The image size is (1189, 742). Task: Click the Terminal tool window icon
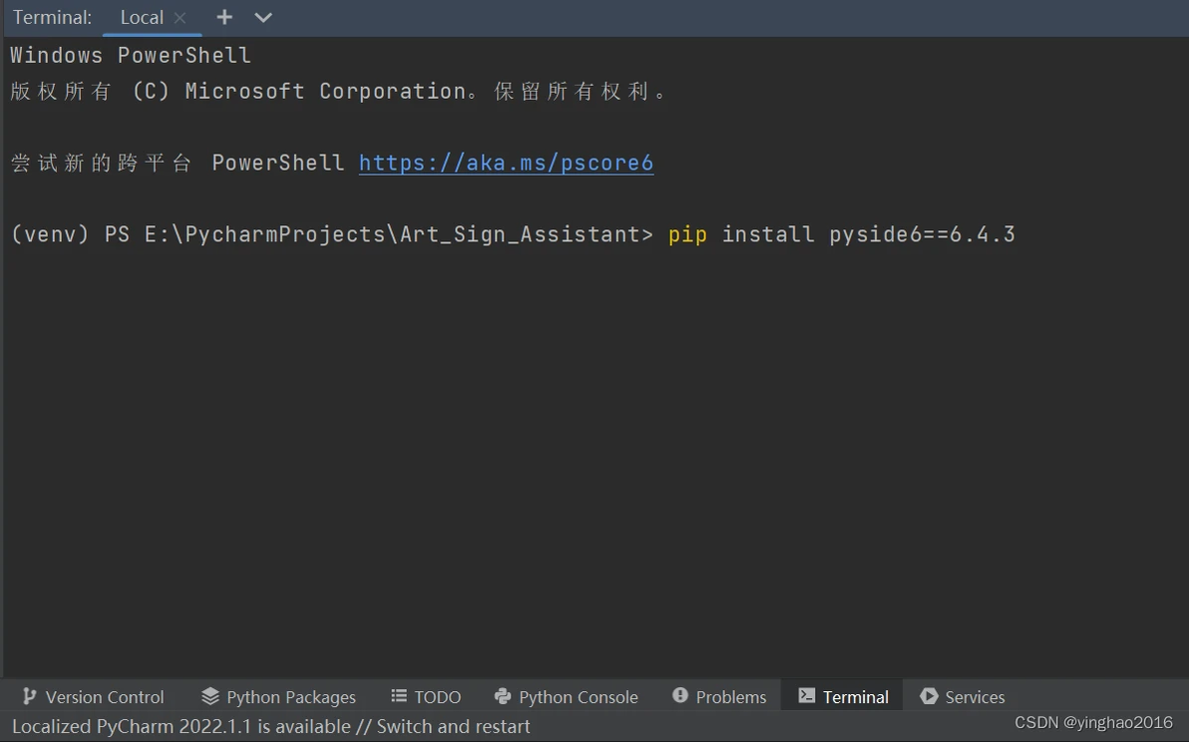coord(806,696)
